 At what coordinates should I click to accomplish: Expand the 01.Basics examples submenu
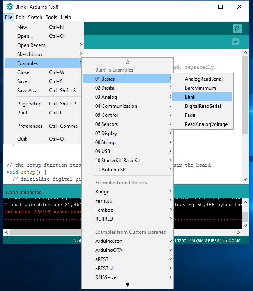(127, 79)
